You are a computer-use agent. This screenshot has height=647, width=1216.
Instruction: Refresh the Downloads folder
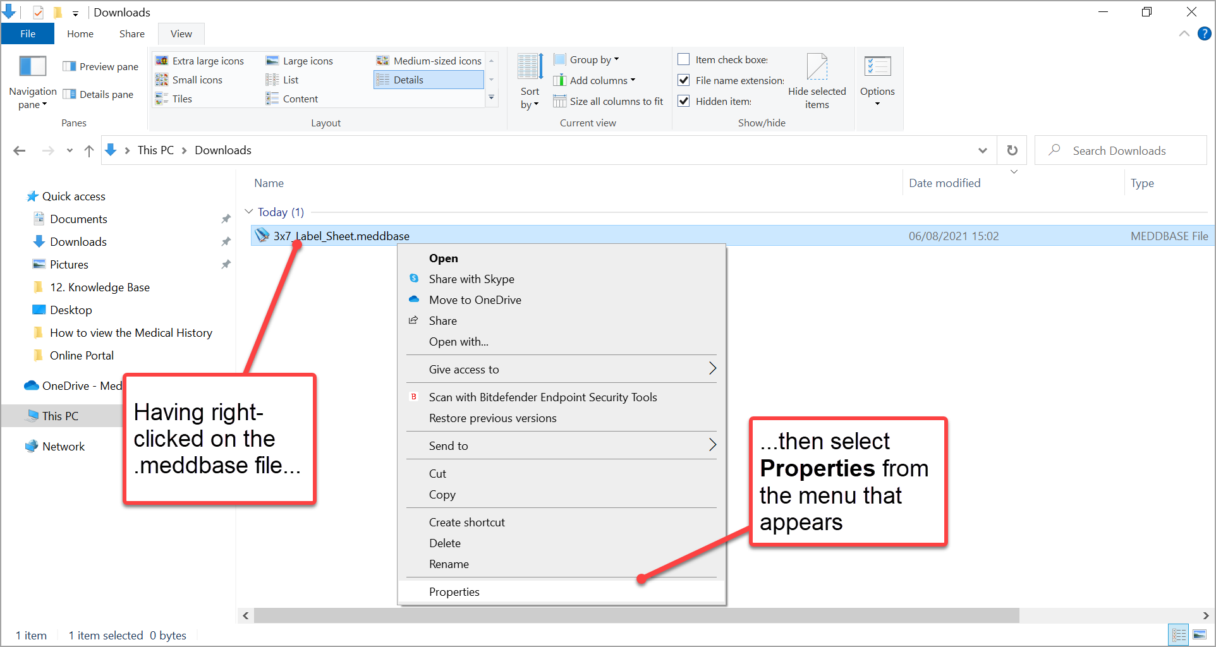click(1012, 150)
